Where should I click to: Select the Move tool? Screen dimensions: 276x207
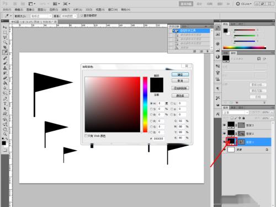[x=5, y=27]
